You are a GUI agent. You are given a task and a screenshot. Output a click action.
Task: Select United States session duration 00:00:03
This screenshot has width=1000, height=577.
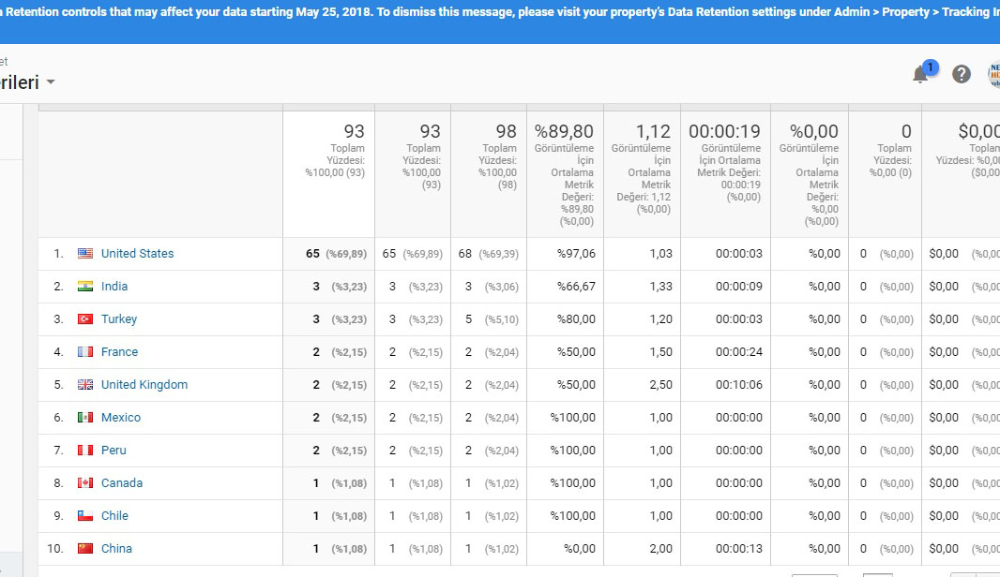pos(738,254)
